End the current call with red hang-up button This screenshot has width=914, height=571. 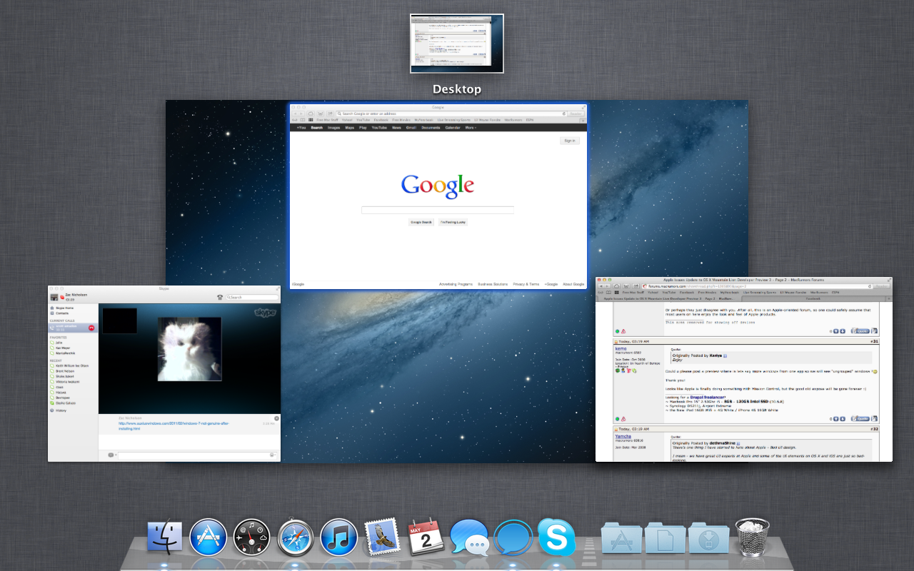[x=91, y=328]
